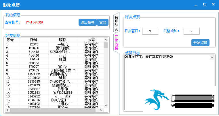
Task: Open the 官网 official website button
Action: (102, 22)
